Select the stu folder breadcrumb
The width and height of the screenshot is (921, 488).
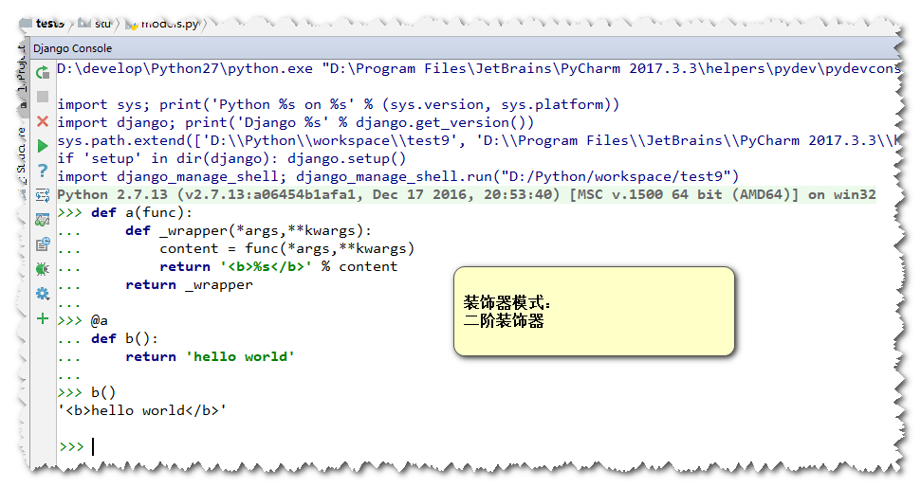96,24
